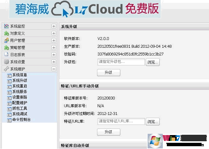209x149 pixels.
Task: Select 系统服务 in the tree
Action: coord(20,92)
